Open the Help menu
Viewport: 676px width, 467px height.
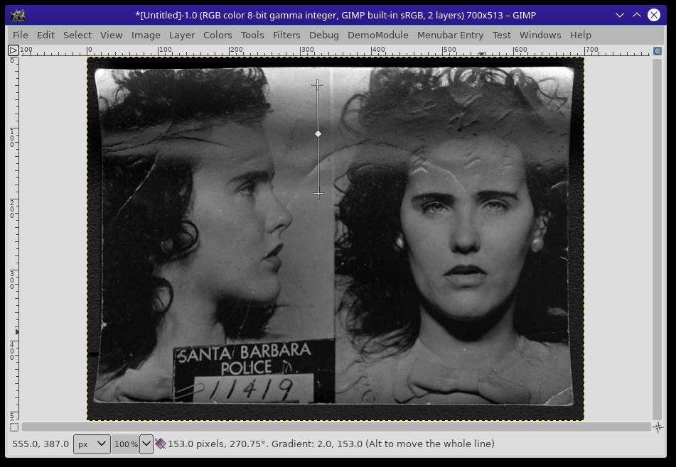click(x=580, y=35)
